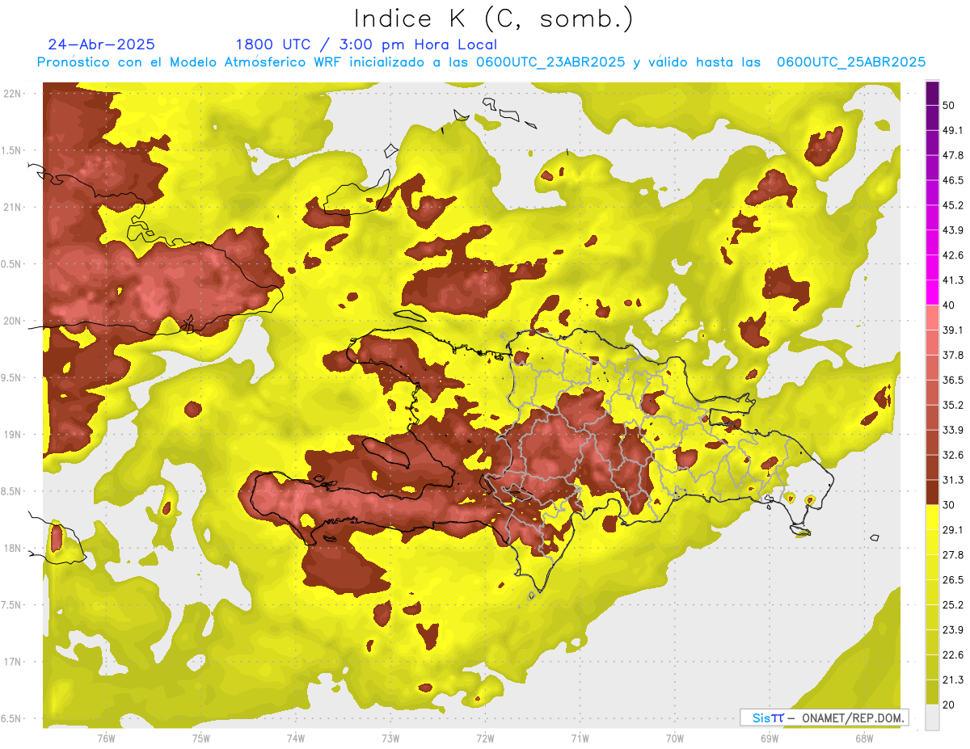Image resolution: width=970 pixels, height=749 pixels.
Task: Click the colorbar label "32.6"
Action: (x=952, y=455)
